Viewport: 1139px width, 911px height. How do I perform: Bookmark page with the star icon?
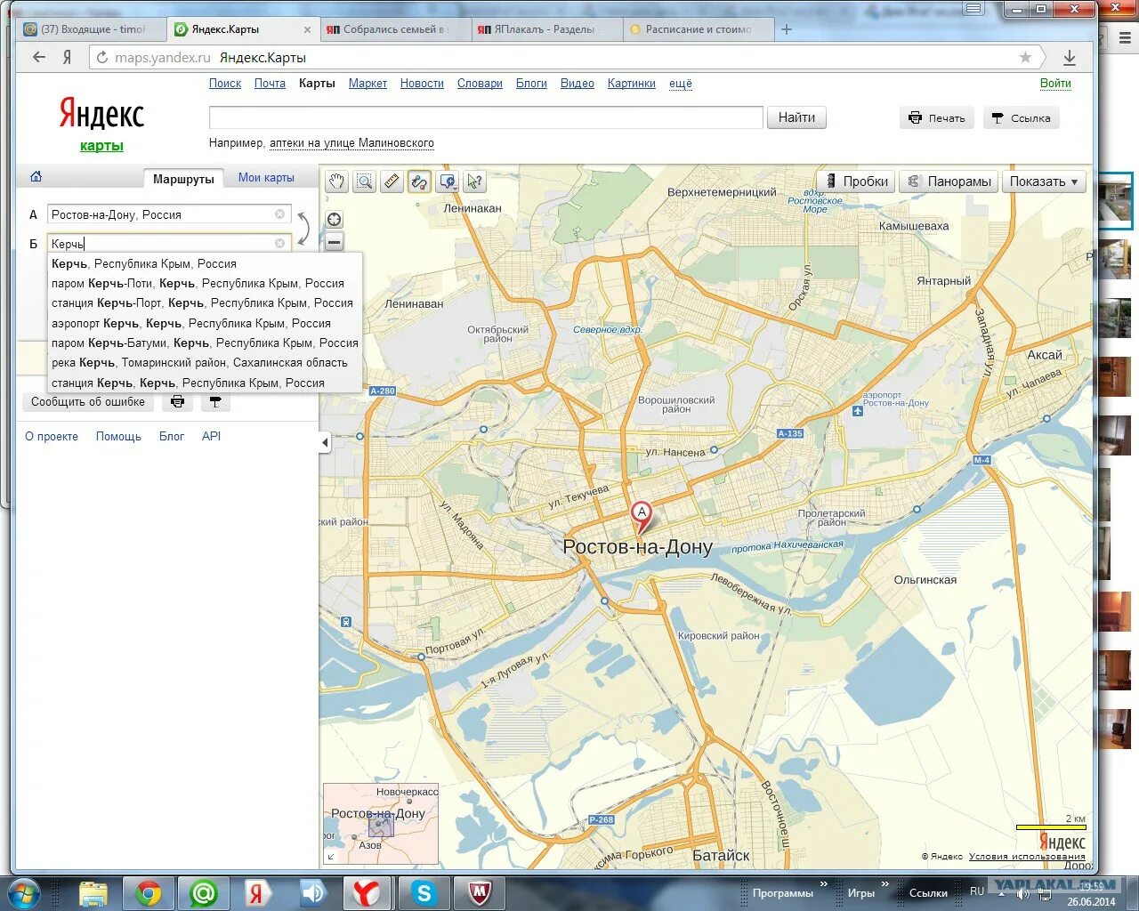pyautogui.click(x=1025, y=57)
